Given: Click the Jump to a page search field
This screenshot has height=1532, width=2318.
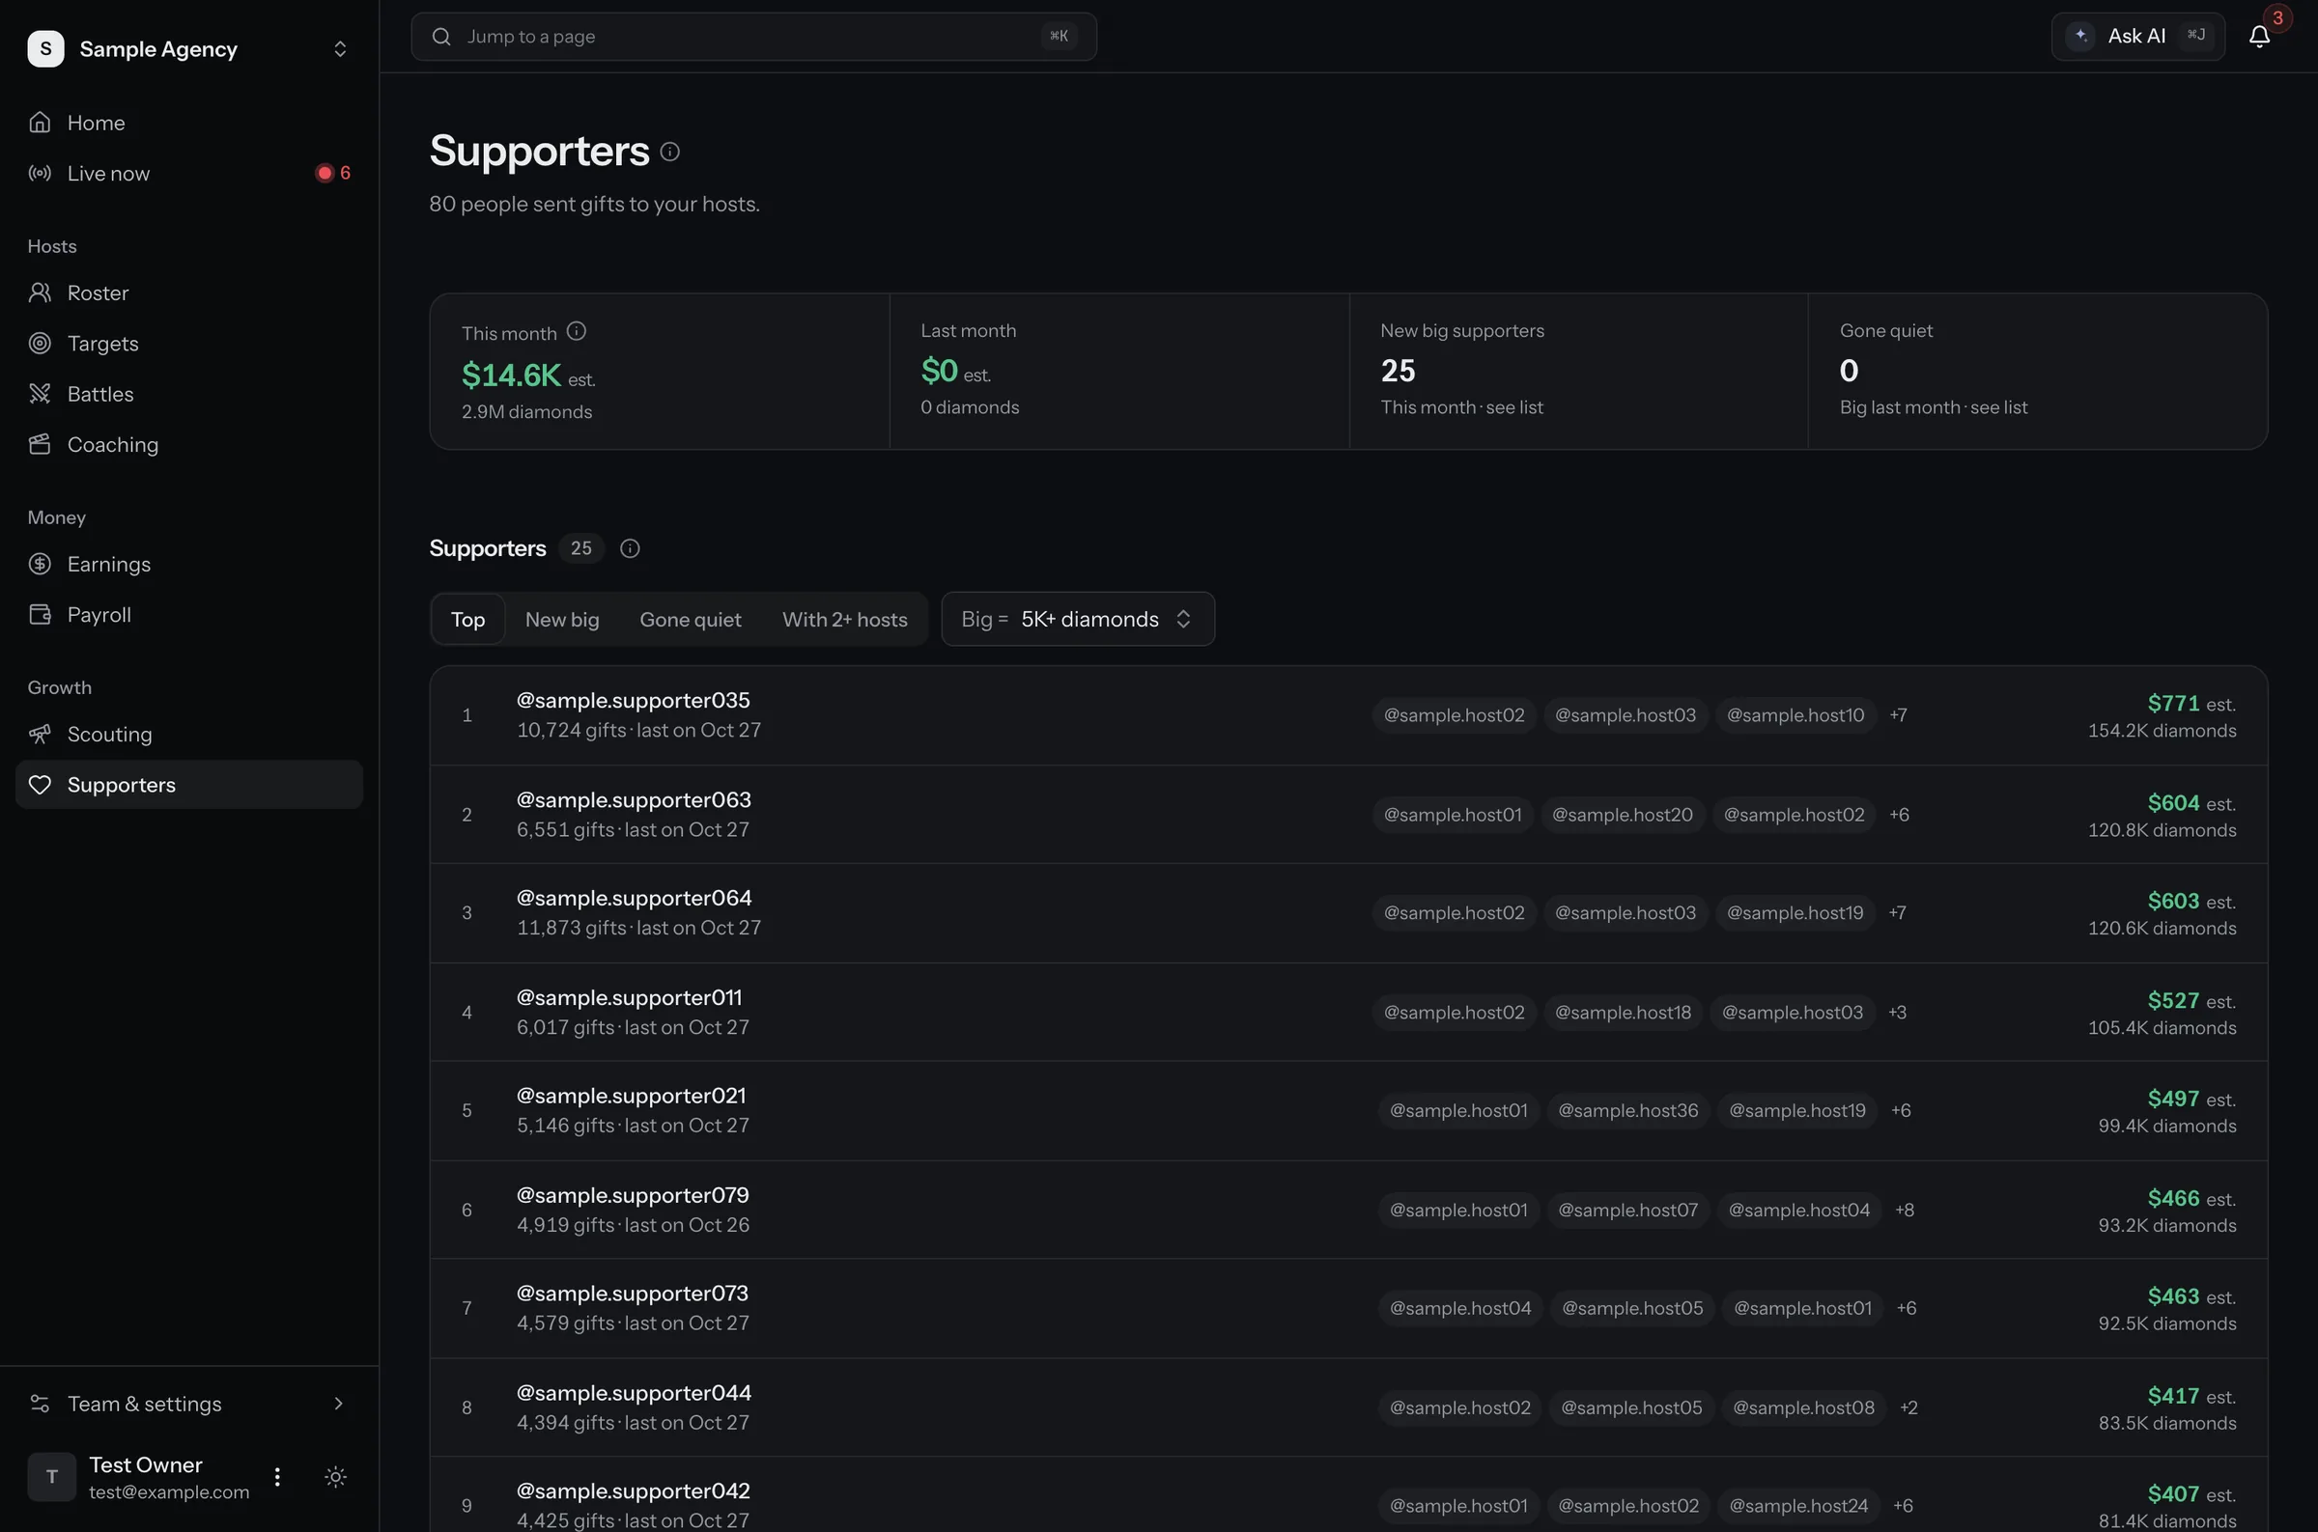Looking at the screenshot, I should (x=753, y=36).
